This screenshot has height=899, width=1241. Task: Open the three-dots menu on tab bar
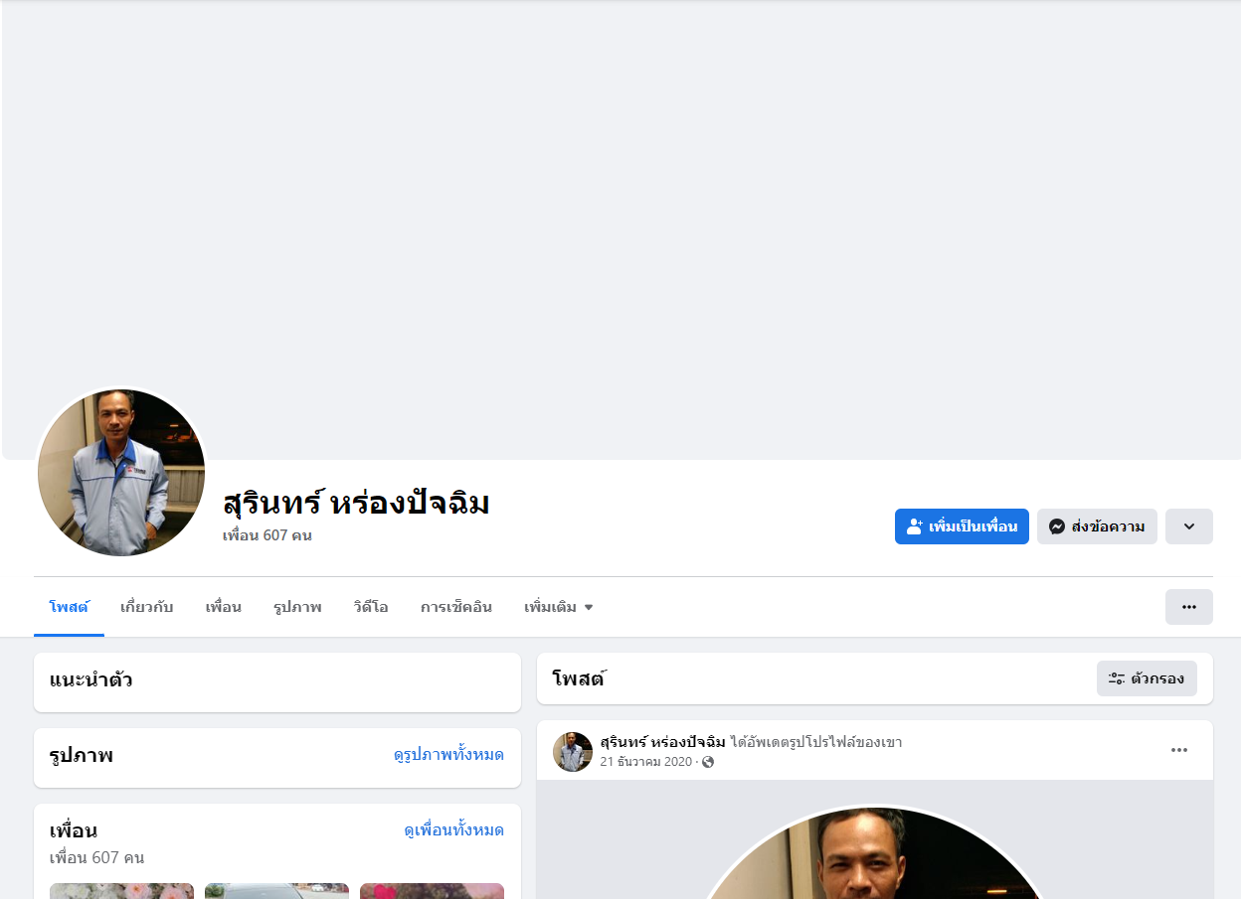[x=1189, y=607]
